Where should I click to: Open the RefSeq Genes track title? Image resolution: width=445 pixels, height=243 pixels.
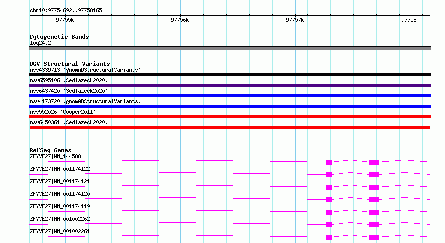point(50,150)
